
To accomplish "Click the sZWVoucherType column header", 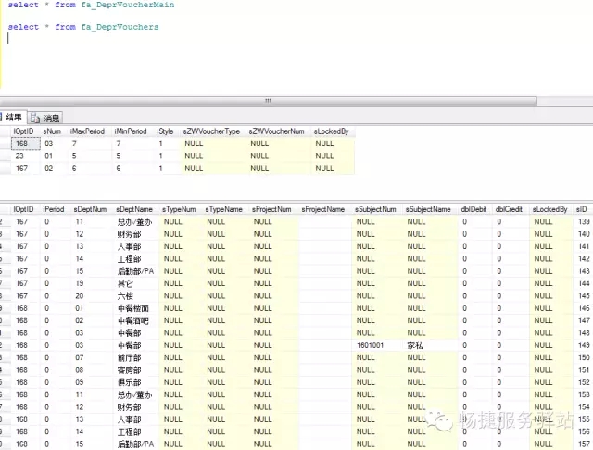I will point(212,132).
